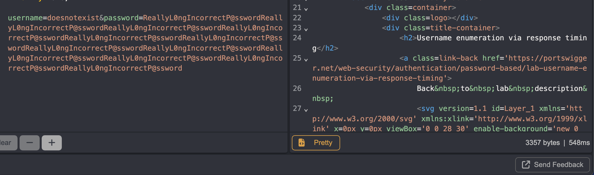Place cursor on the doesnotexist username value

(73, 18)
